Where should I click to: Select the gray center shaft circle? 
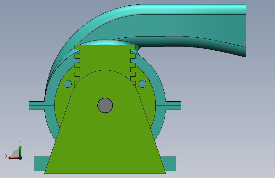coord(105,105)
